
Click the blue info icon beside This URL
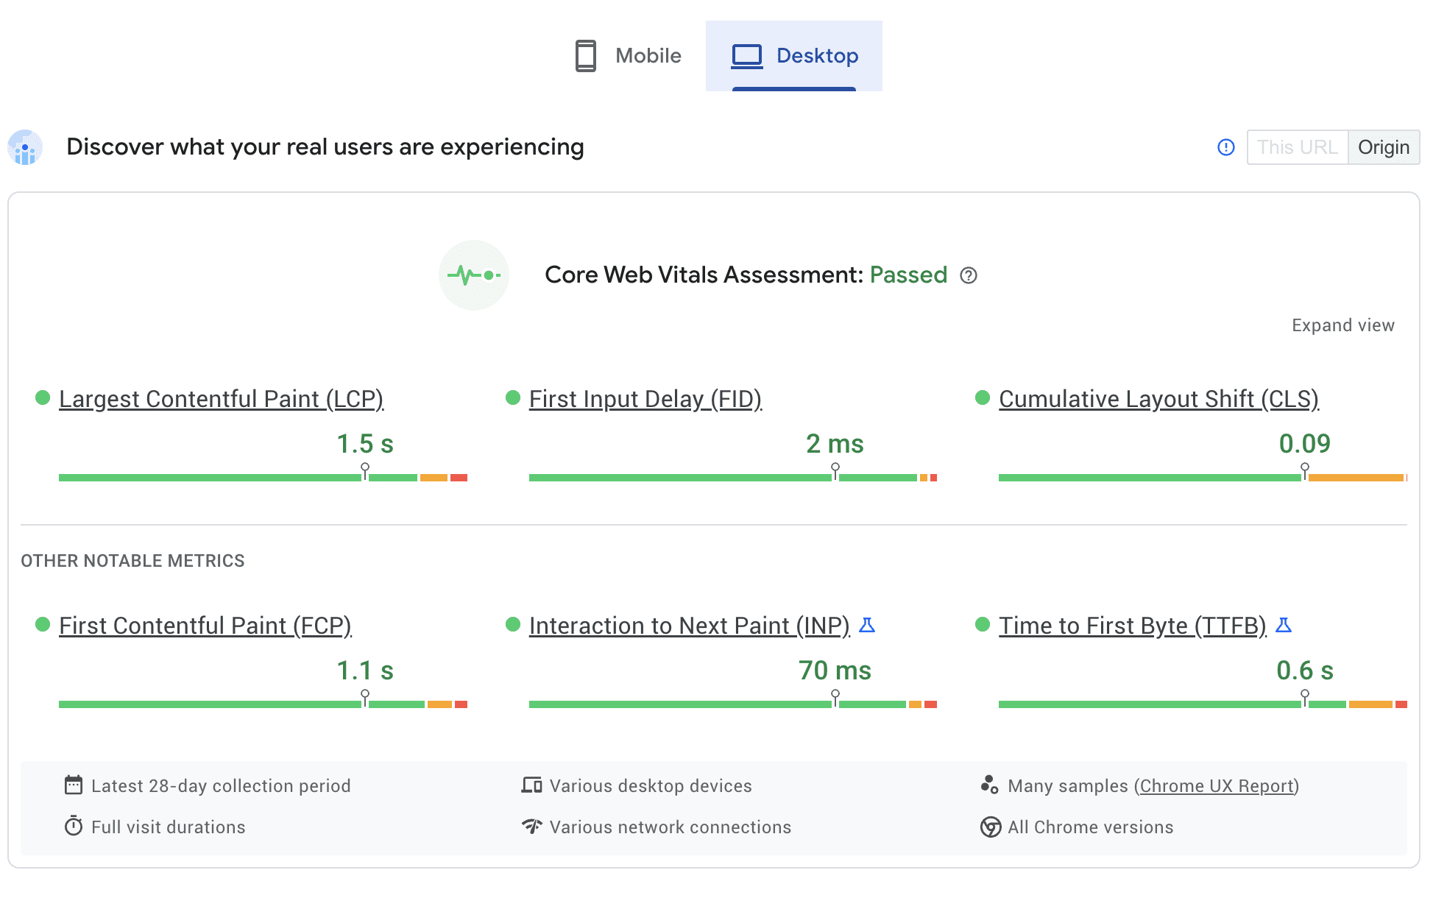click(1225, 147)
